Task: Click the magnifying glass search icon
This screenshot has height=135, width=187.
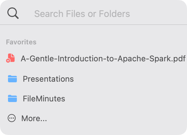Action: click(13, 13)
